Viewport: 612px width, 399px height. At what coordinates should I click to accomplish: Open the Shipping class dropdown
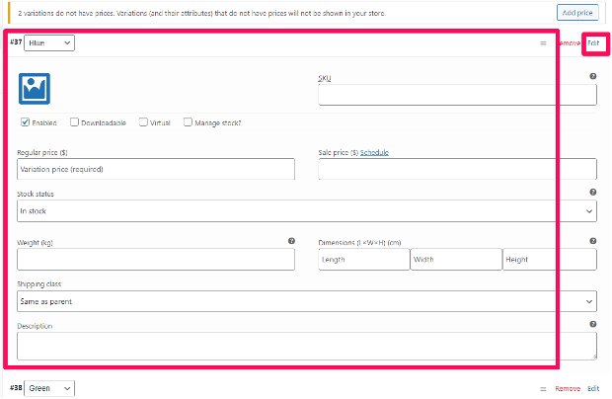tap(306, 301)
